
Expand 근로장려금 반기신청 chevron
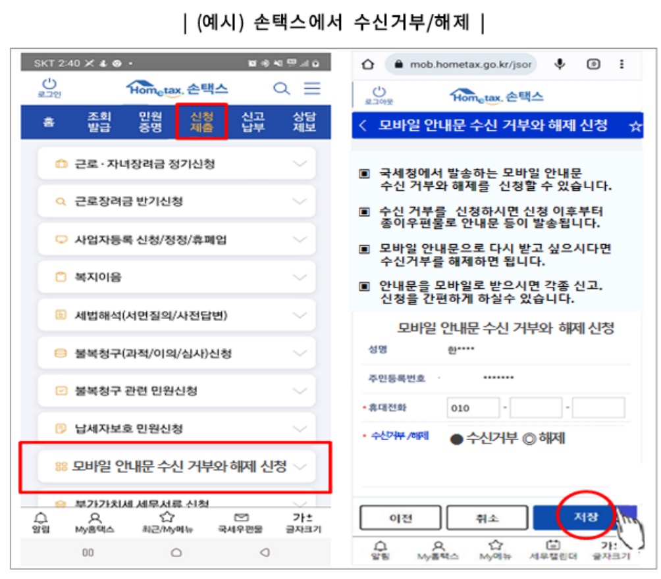[x=300, y=201]
